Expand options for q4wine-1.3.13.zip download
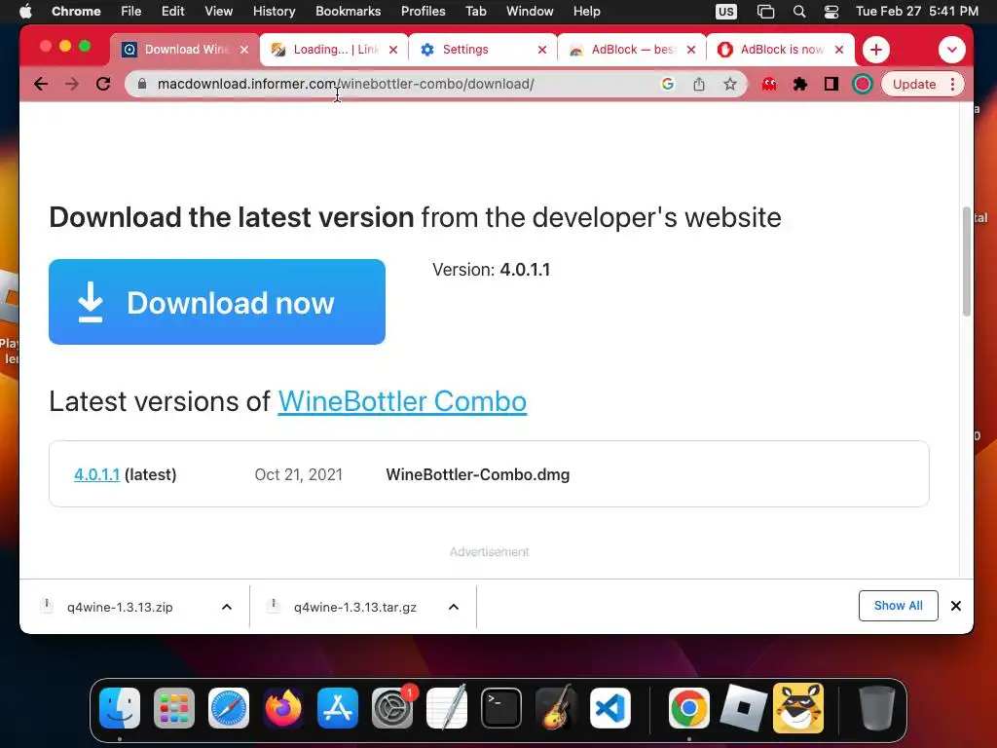The width and height of the screenshot is (997, 748). click(x=226, y=607)
